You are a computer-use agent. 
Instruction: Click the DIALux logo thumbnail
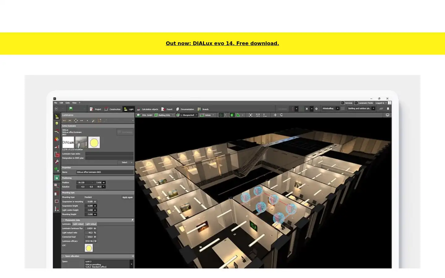(x=68, y=142)
